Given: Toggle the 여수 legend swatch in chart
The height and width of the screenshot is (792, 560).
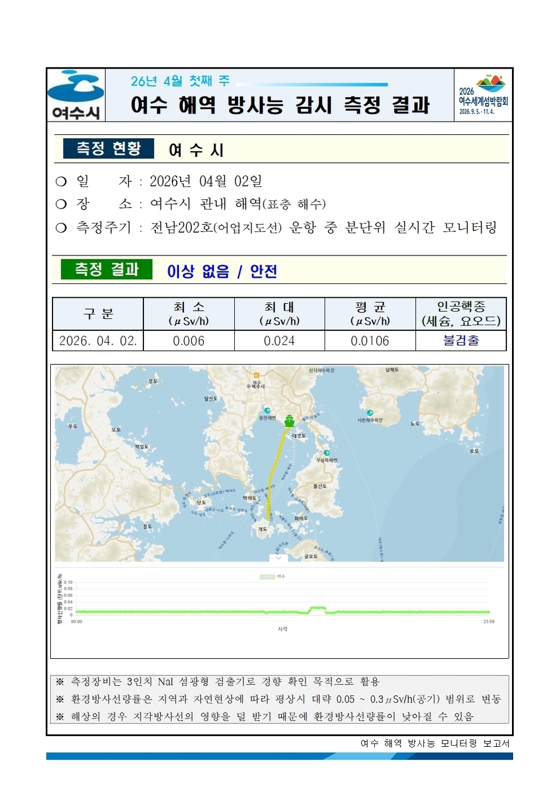Looking at the screenshot, I should click(x=267, y=577).
